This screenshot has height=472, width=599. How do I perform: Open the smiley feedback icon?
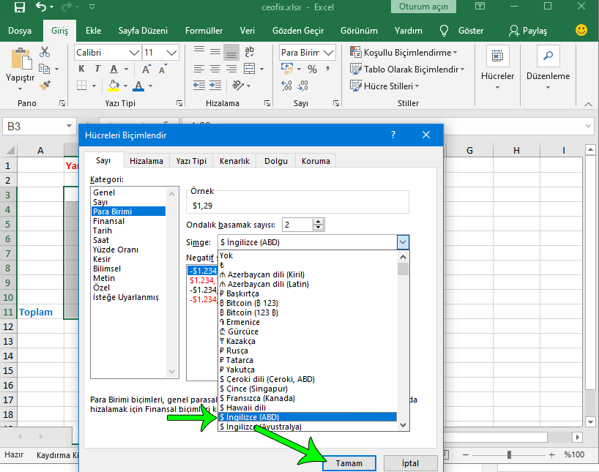point(581,30)
